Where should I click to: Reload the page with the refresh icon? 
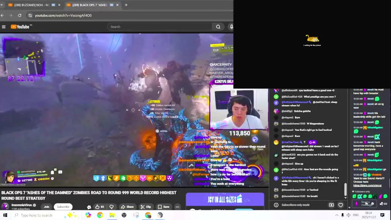pos(20,15)
